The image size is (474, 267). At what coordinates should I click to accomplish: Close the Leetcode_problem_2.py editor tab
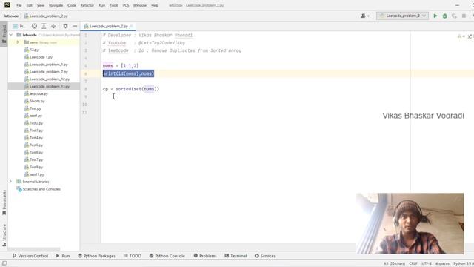pyautogui.click(x=132, y=27)
